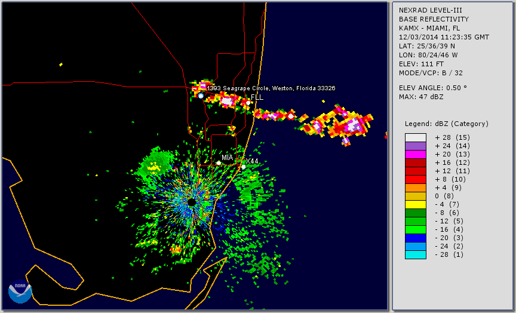516x313 pixels.
Task: Select the -24 (2) light blue swatch
Action: click(x=416, y=247)
